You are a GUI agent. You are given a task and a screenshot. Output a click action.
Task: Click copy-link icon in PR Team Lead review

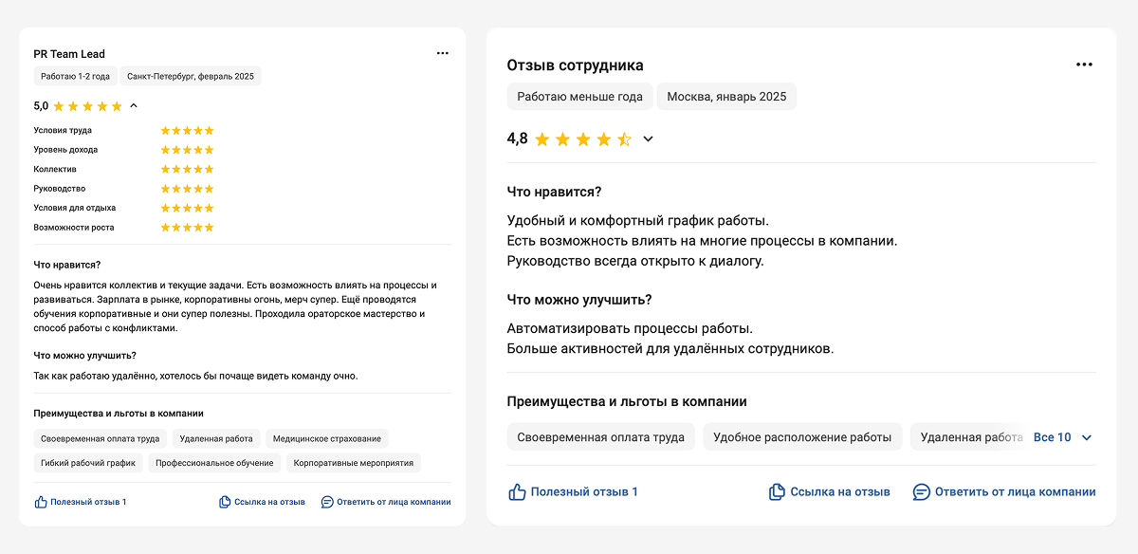click(x=225, y=502)
